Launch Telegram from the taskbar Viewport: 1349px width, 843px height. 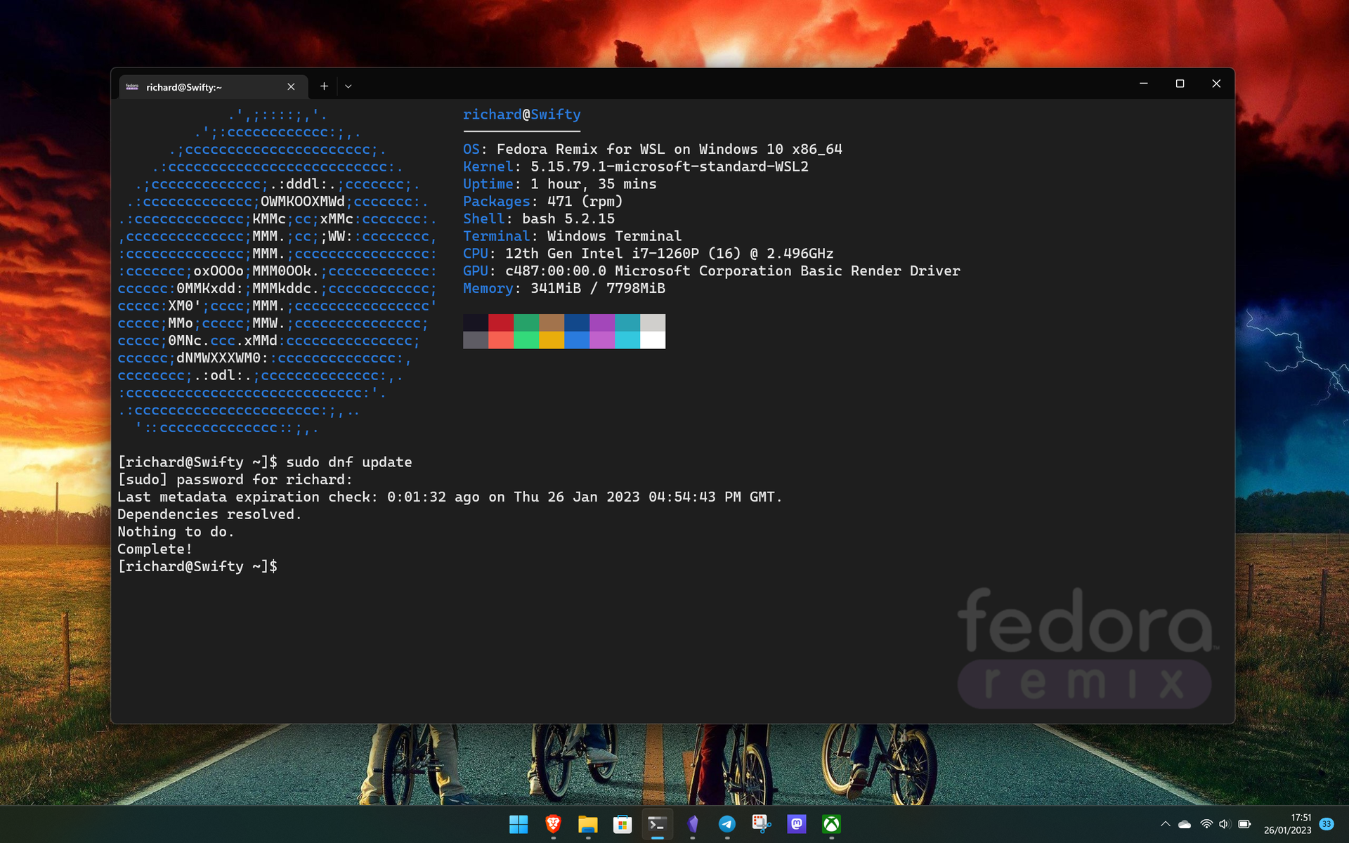[x=726, y=825]
